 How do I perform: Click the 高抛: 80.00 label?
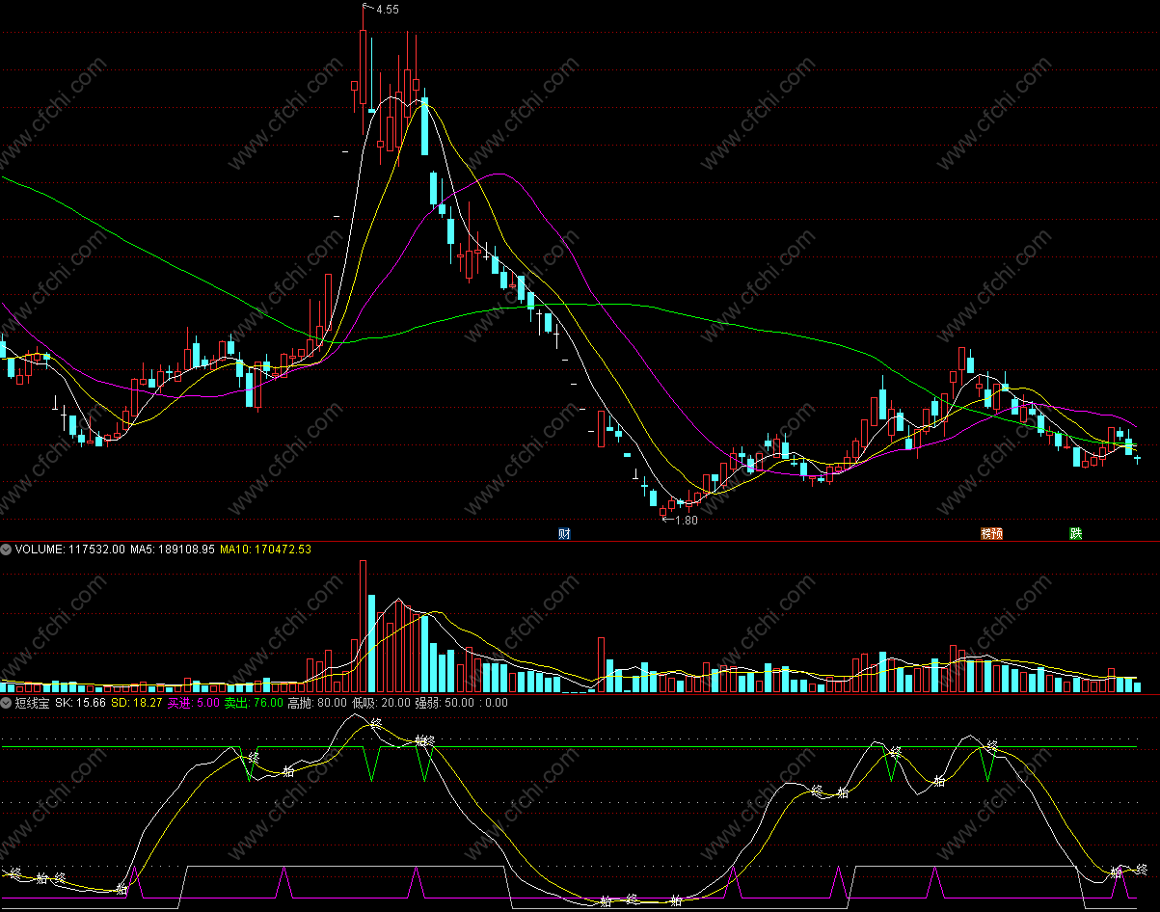pos(317,703)
